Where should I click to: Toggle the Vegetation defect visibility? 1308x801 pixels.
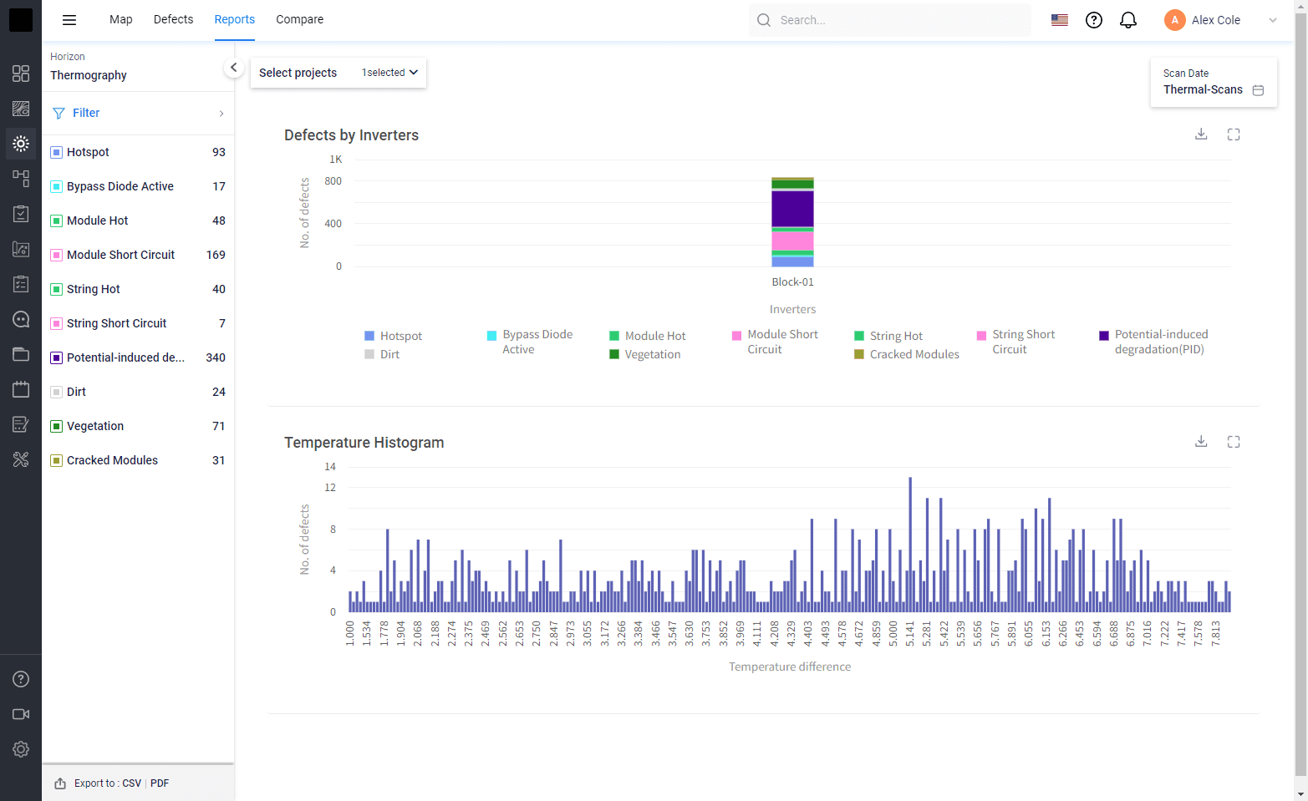click(x=54, y=425)
